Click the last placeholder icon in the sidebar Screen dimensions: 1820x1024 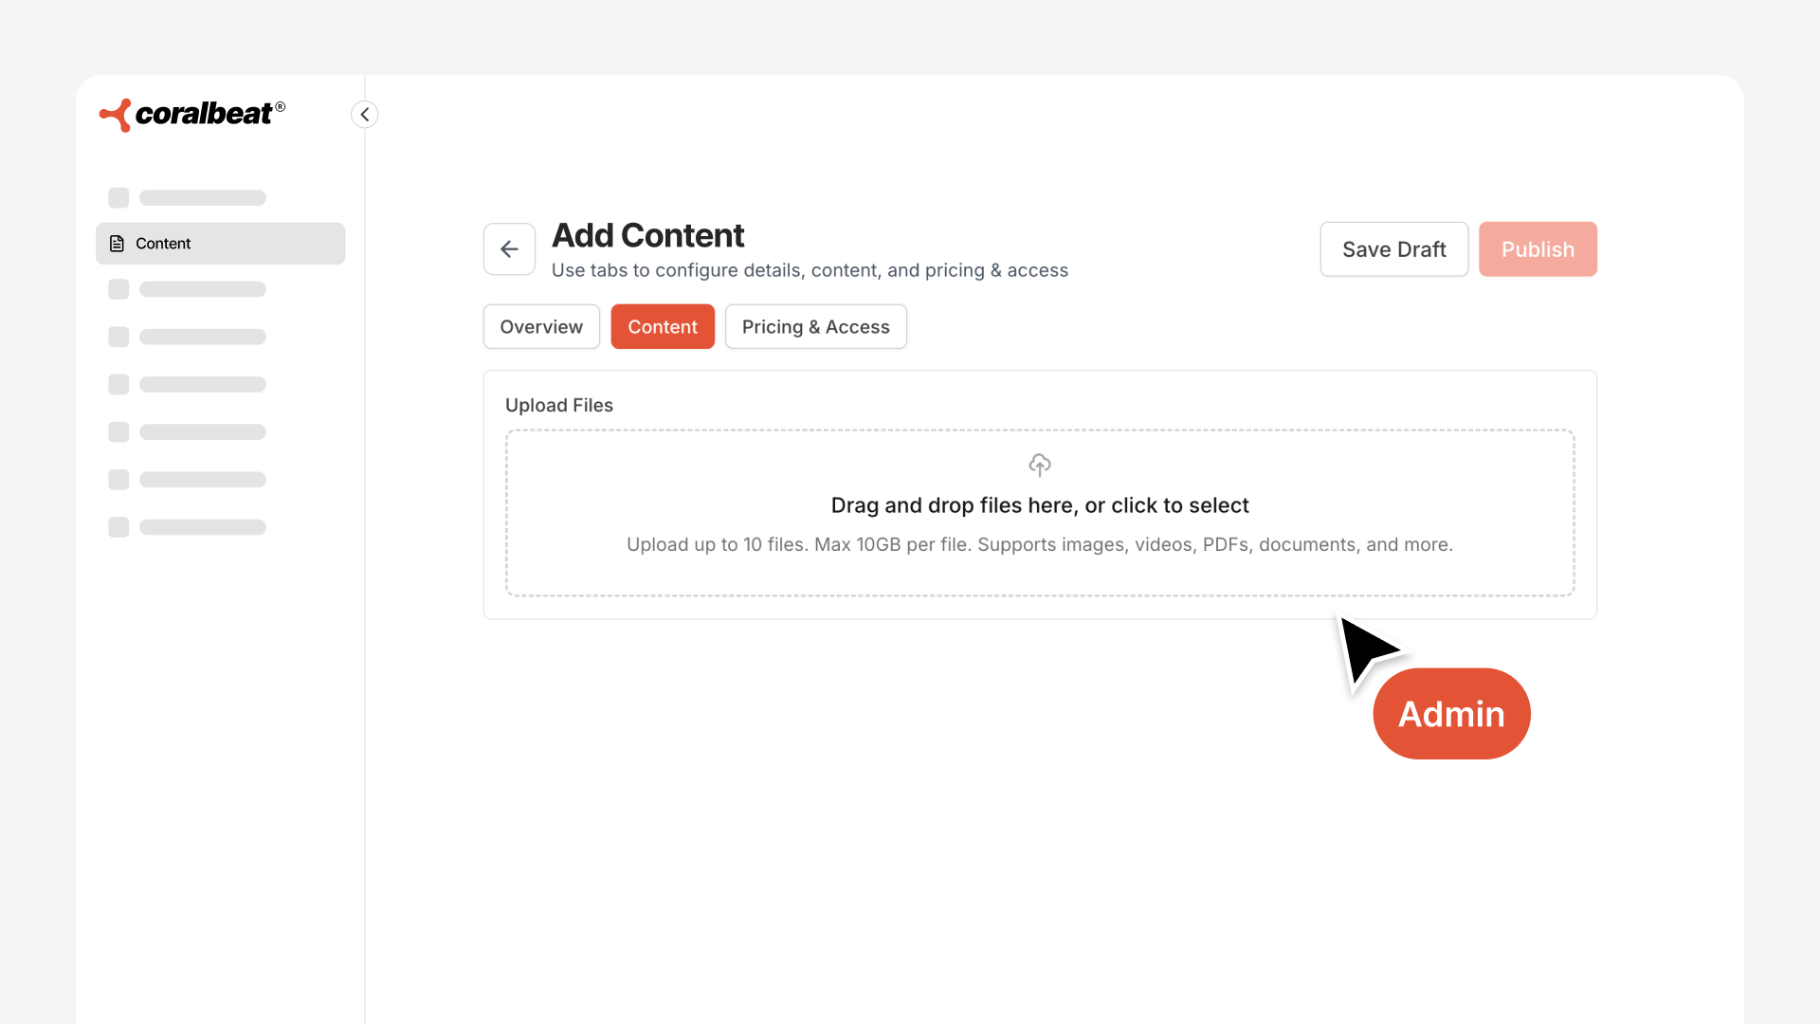coord(118,527)
